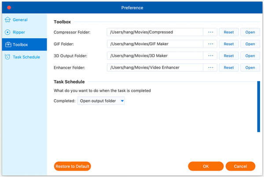Cancel the preference changes

240,166
